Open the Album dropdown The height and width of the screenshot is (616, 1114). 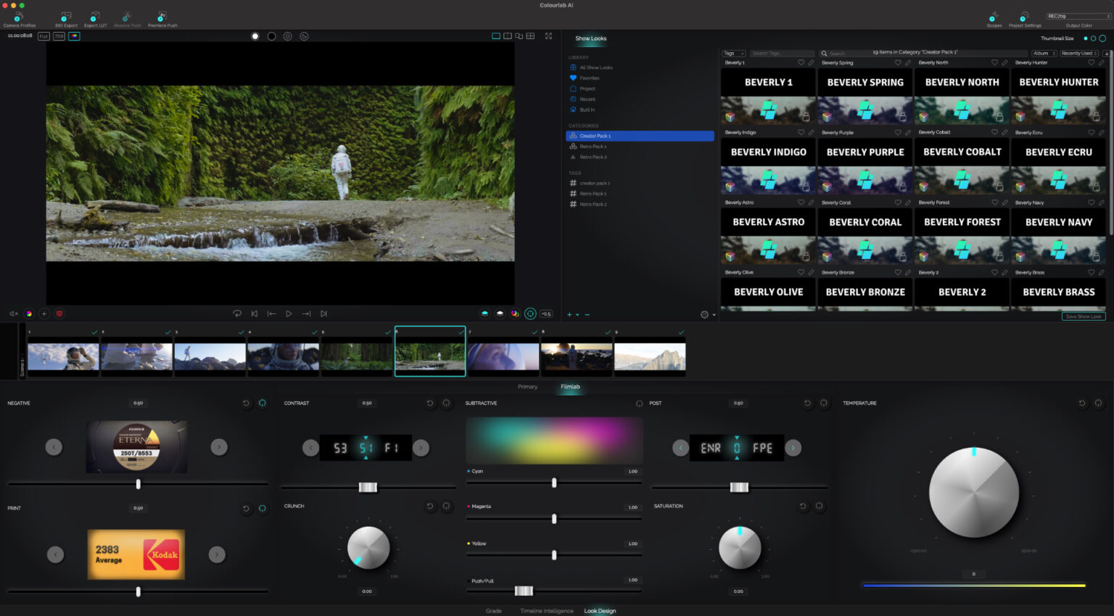(1044, 53)
